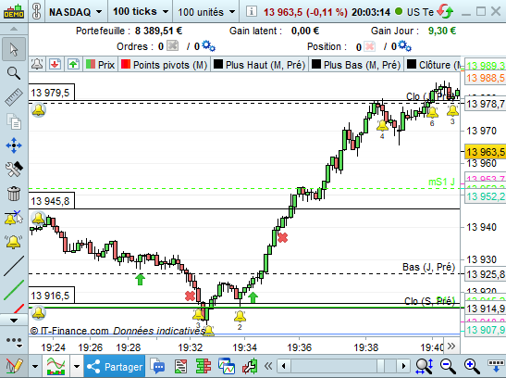Click Plus Haut black color swatch

pyautogui.click(x=218, y=64)
